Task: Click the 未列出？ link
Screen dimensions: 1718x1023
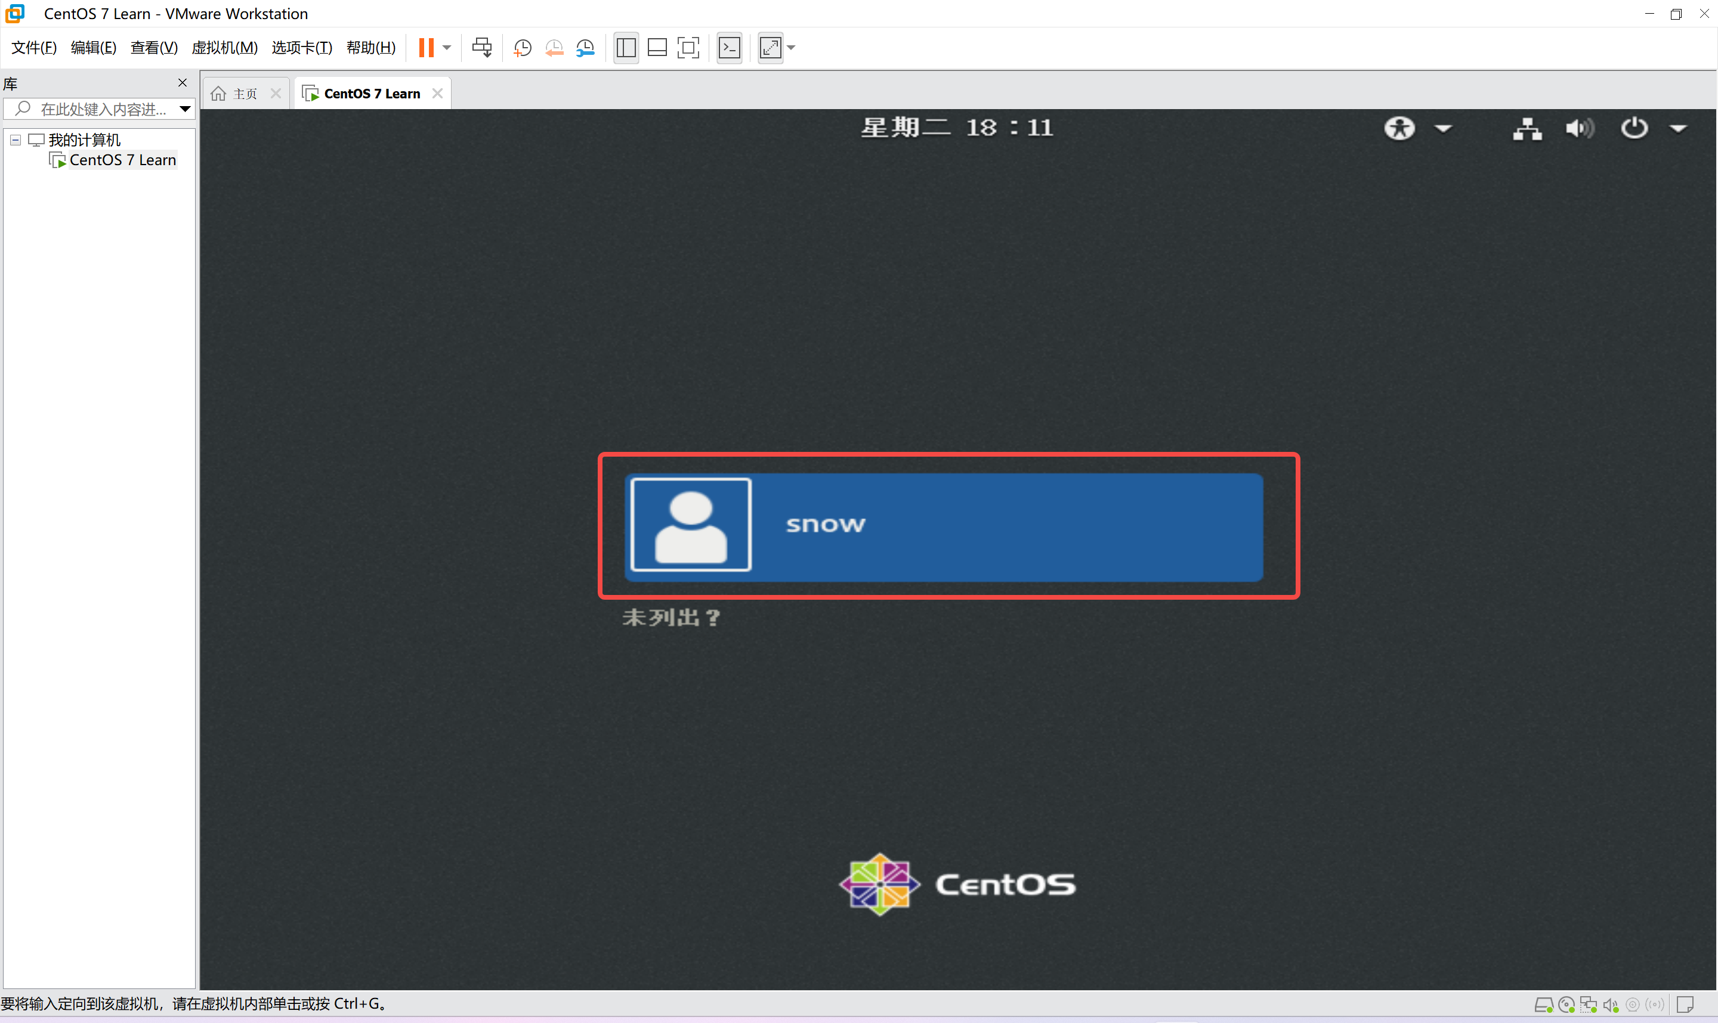Action: (x=671, y=618)
